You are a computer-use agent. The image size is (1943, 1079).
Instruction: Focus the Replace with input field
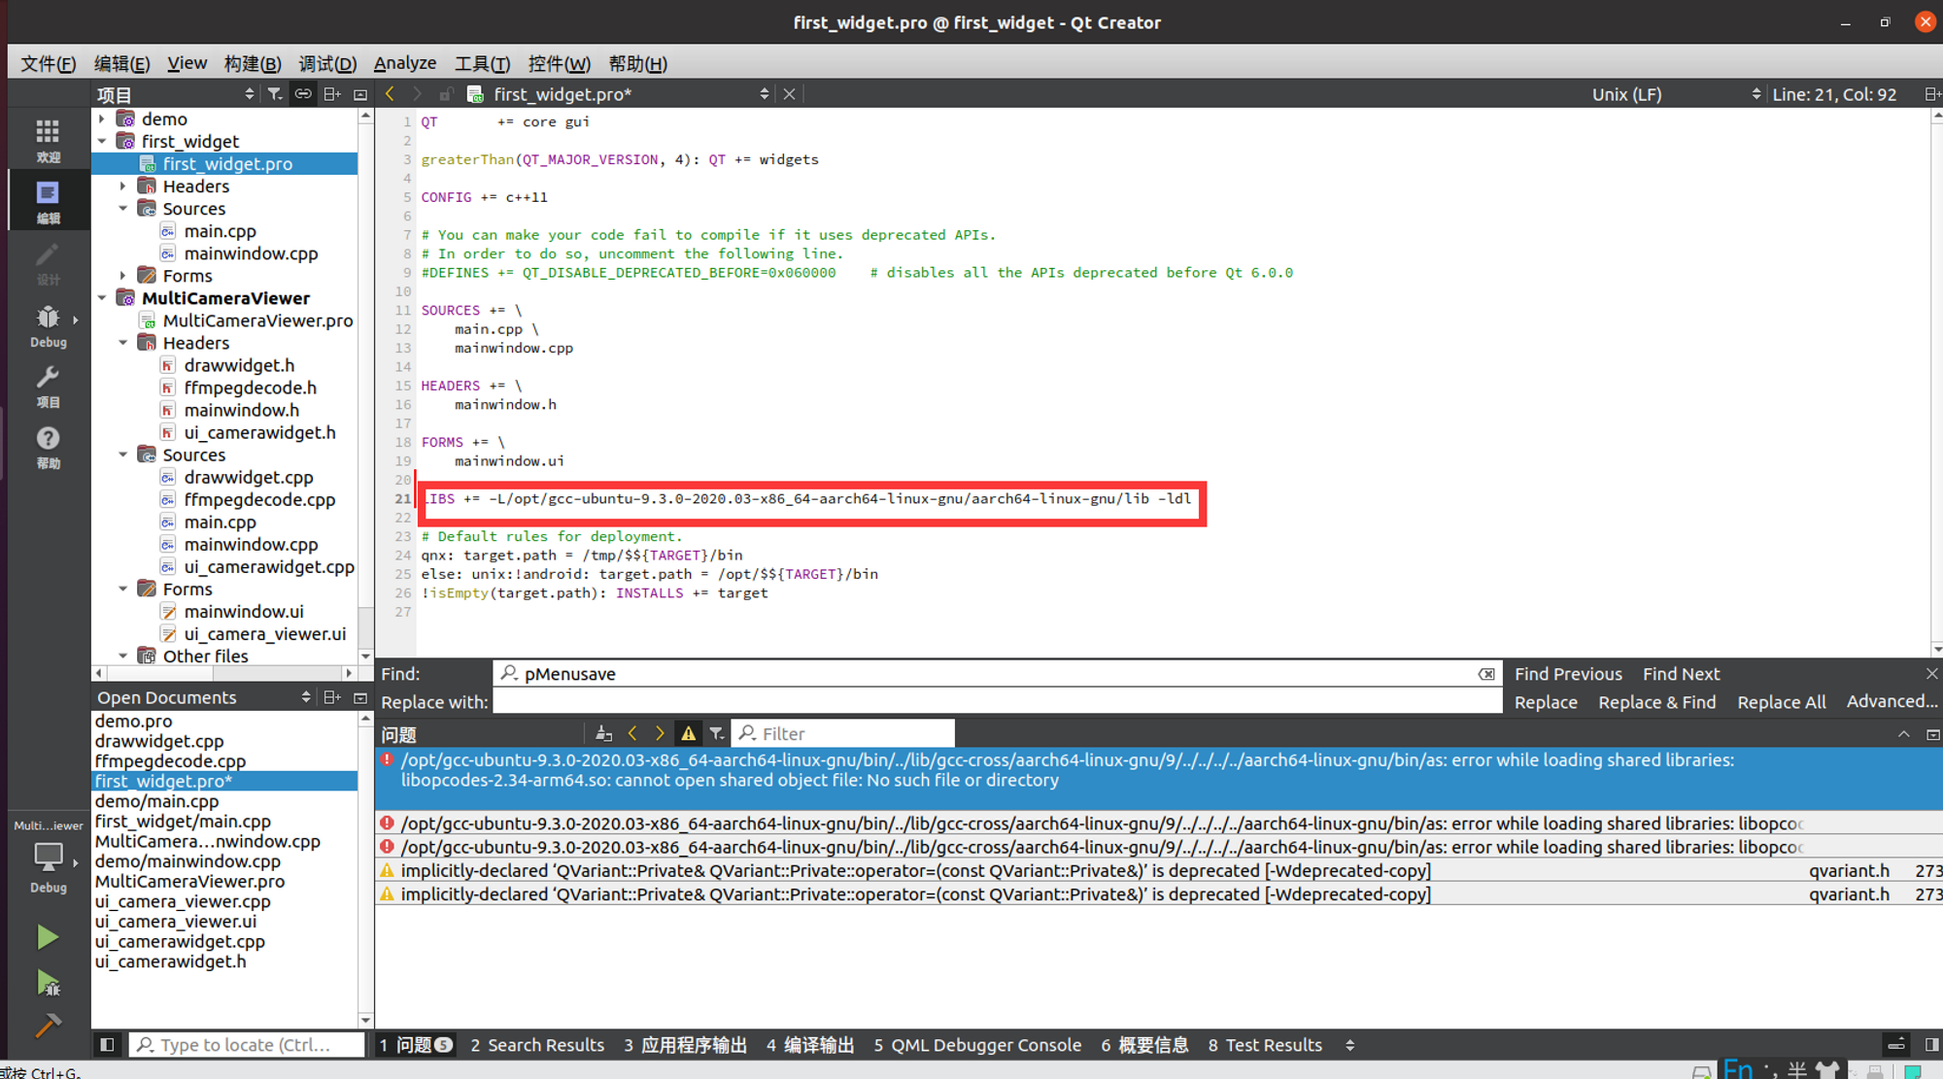997,701
